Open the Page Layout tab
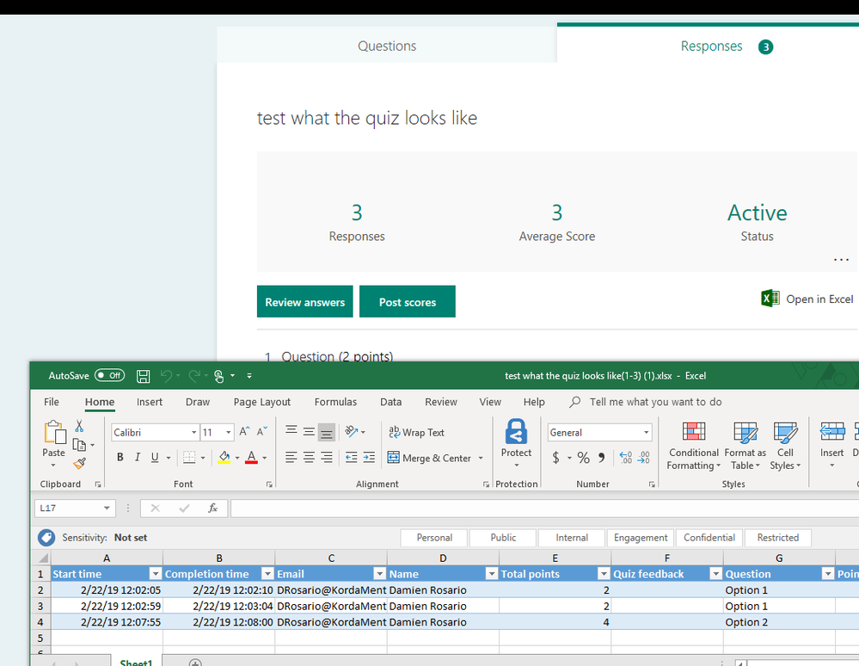The width and height of the screenshot is (859, 666). pyautogui.click(x=262, y=402)
